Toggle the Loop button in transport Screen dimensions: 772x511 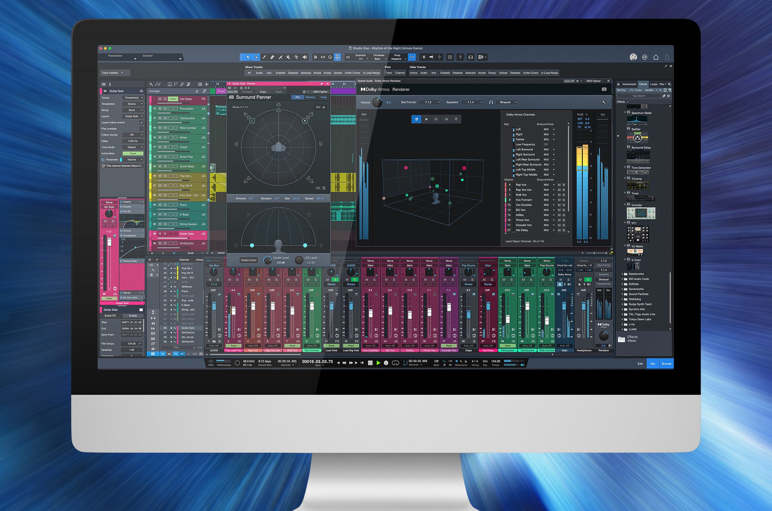coord(395,363)
